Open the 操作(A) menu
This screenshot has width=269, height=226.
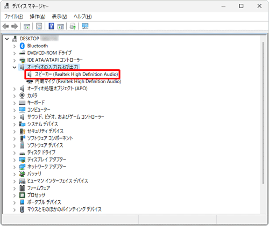click(38, 17)
